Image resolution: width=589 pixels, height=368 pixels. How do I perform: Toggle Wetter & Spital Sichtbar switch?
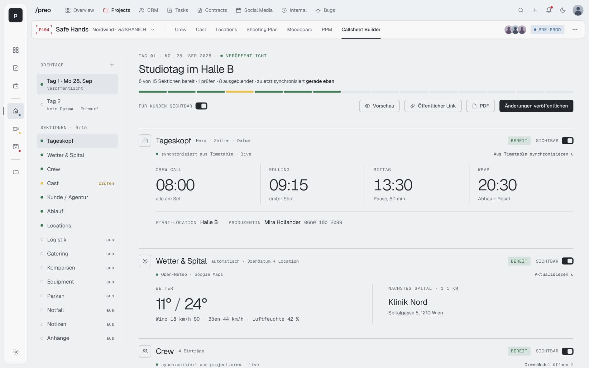pos(567,261)
